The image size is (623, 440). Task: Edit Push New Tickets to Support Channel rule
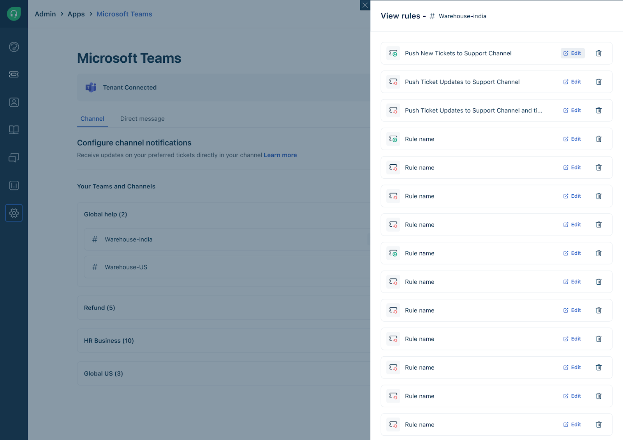point(572,53)
